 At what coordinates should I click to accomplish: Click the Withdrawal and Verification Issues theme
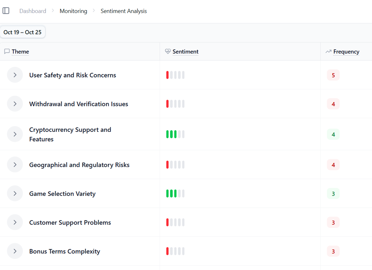pyautogui.click(x=79, y=104)
